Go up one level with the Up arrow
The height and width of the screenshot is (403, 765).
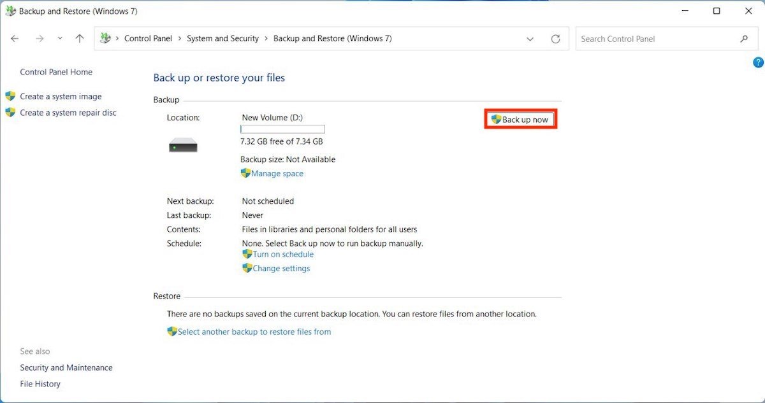tap(80, 39)
